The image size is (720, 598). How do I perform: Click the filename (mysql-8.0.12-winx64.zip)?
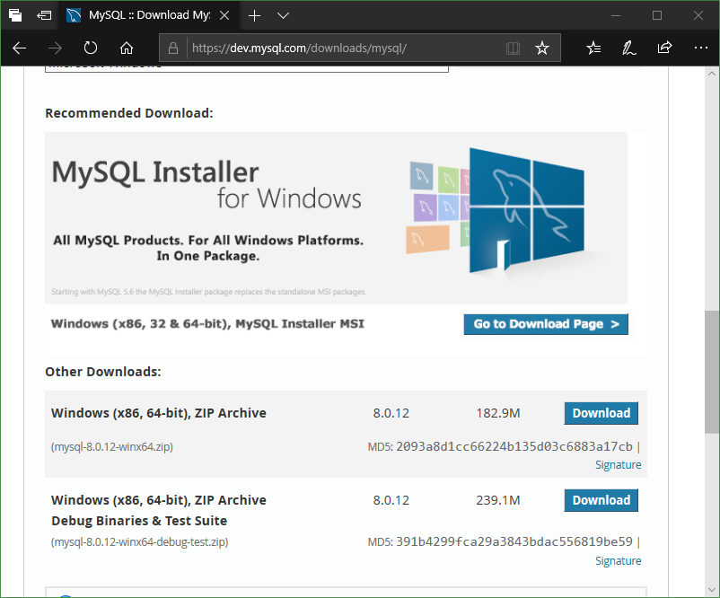click(112, 447)
